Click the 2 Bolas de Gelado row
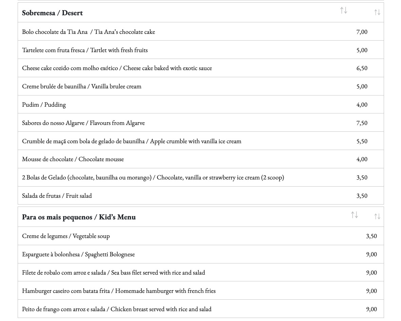This screenshot has width=401, height=321. 153,177
